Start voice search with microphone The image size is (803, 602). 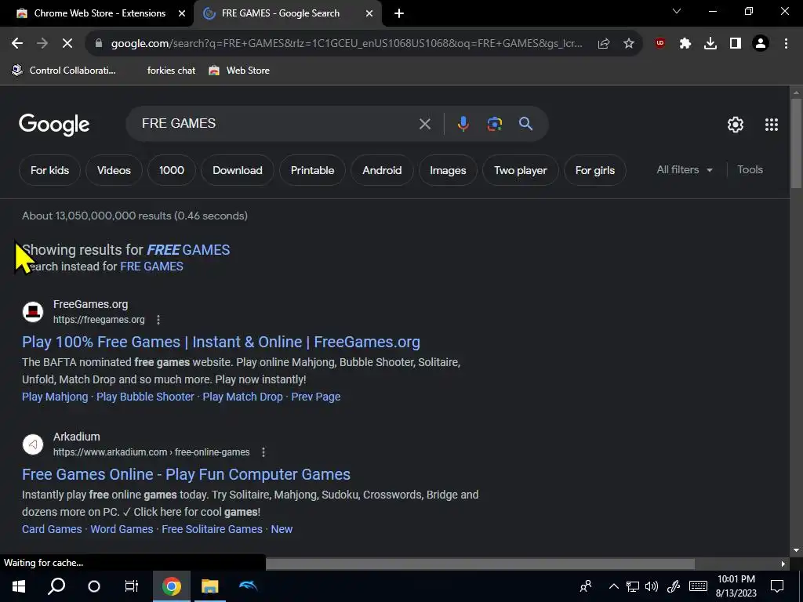click(463, 124)
